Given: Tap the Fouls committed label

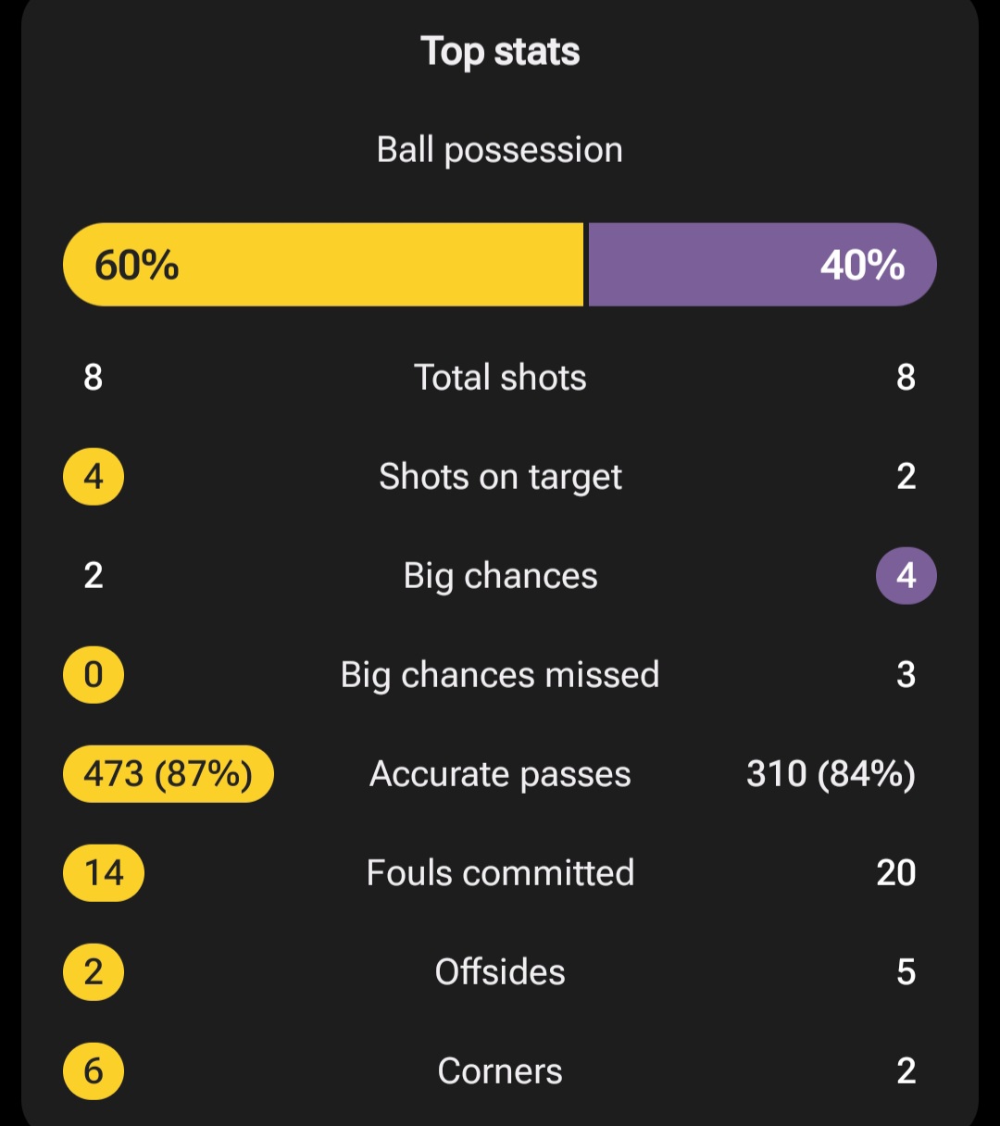Looking at the screenshot, I should (x=500, y=873).
